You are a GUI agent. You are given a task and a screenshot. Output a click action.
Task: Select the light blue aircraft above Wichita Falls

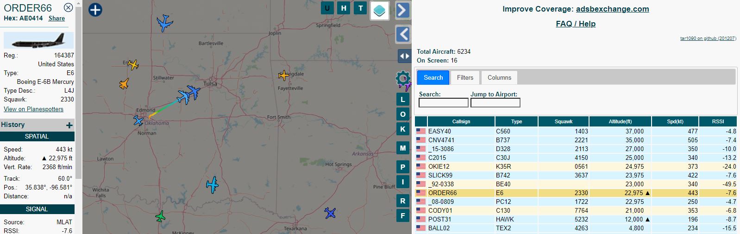[212, 185]
